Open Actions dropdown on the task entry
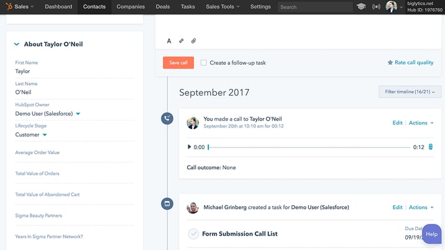The image size is (445, 250). tap(421, 207)
